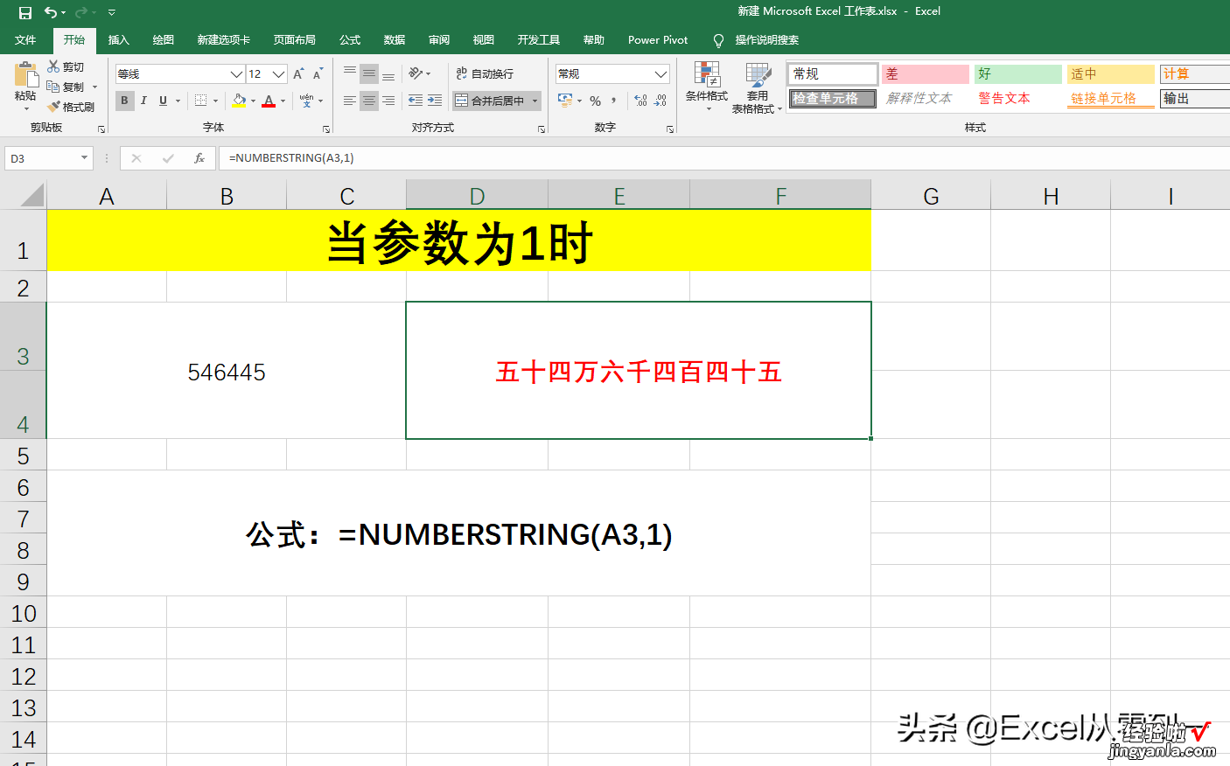Switch to the 公式 (Formulas) tab
Viewport: 1230px width, 766px height.
pyautogui.click(x=350, y=40)
